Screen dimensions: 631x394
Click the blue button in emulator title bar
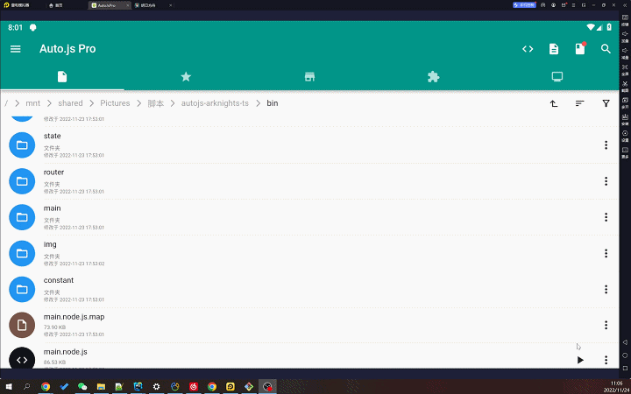pos(524,5)
